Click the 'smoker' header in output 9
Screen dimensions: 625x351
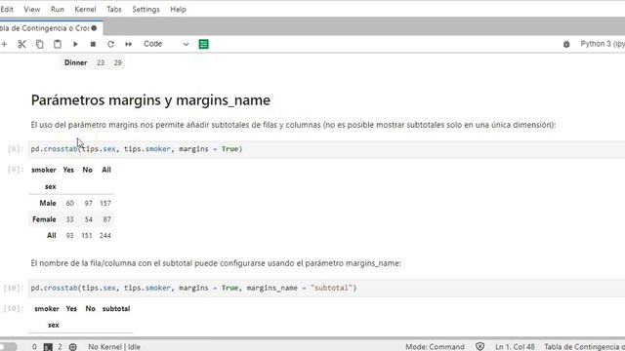(x=44, y=170)
